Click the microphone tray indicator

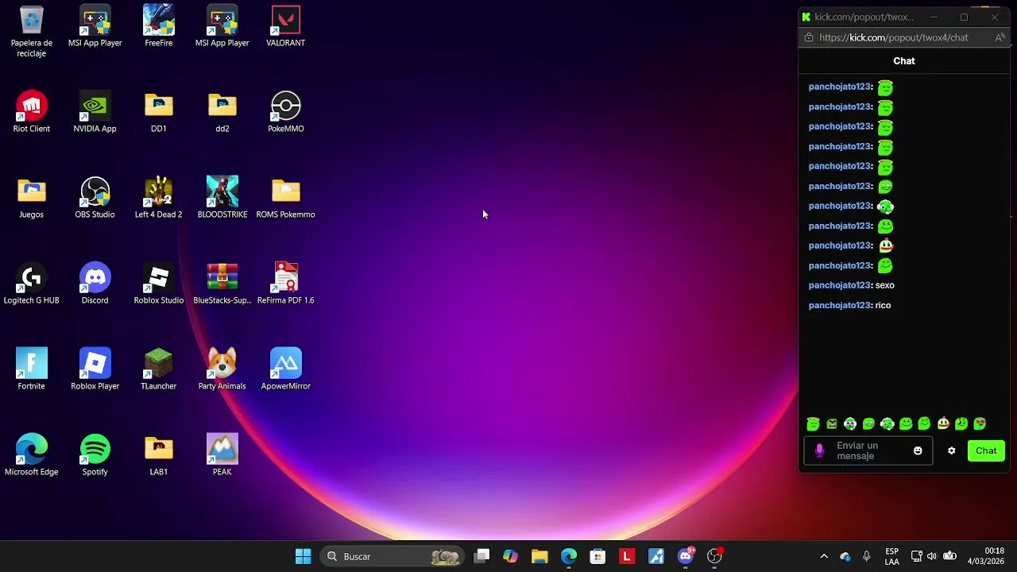[867, 556]
